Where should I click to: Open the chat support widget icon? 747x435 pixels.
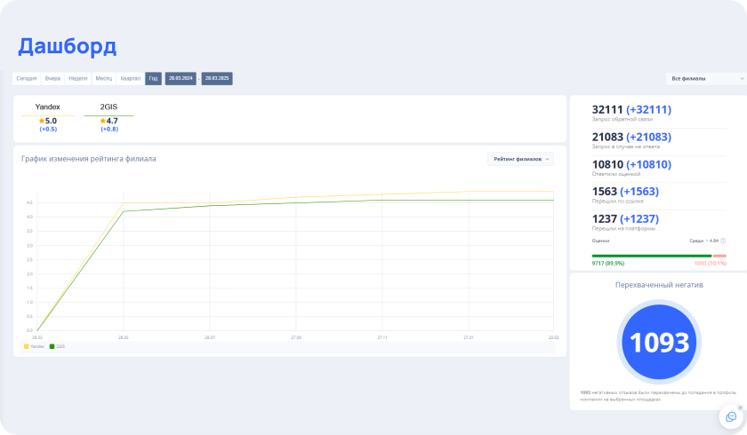point(731,417)
